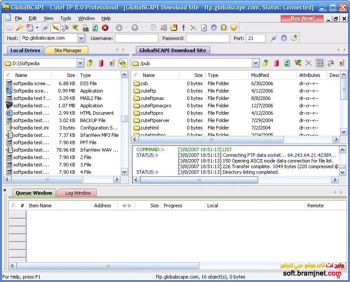Click into the Username field
This screenshot has height=282, width=350.
pos(136,38)
